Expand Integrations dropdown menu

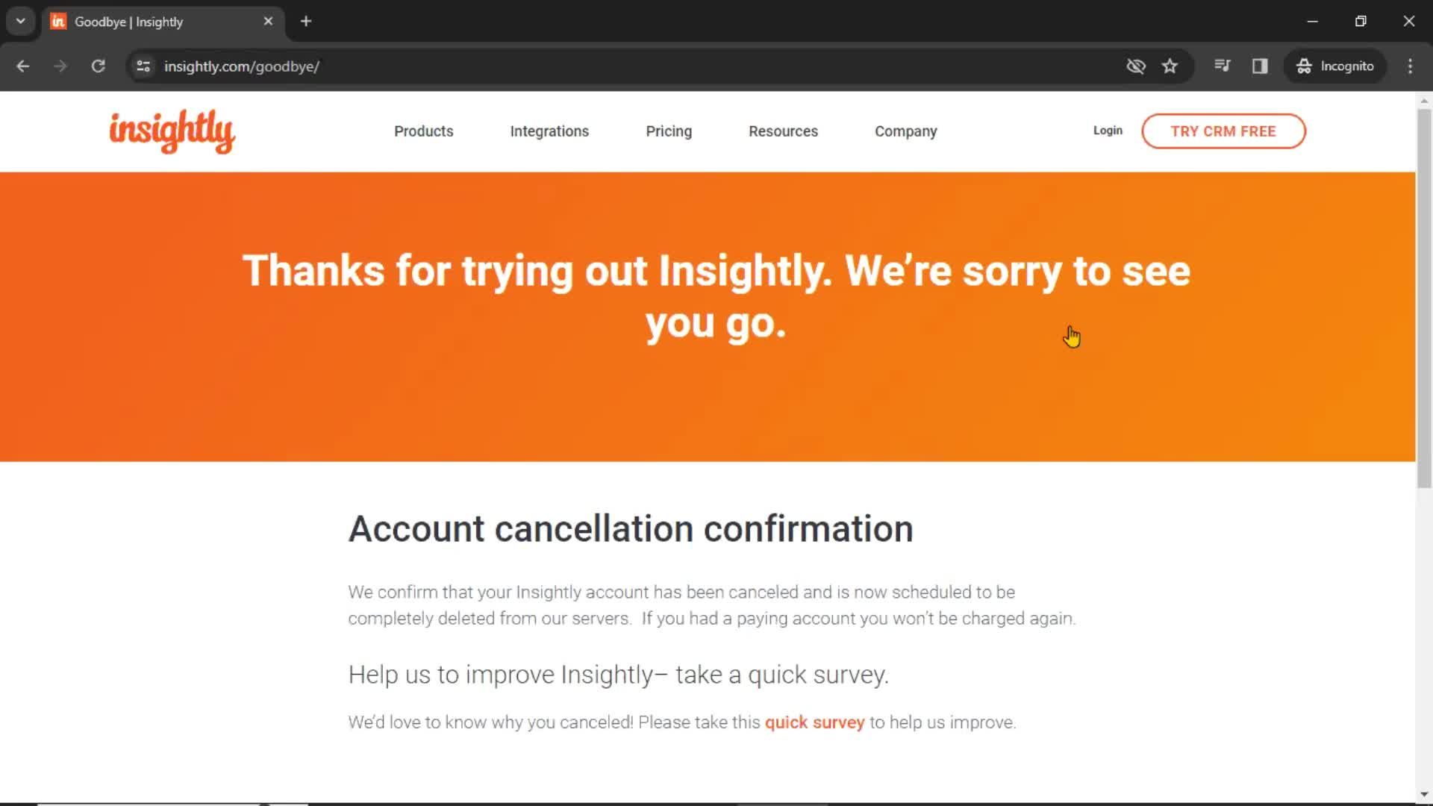point(550,130)
